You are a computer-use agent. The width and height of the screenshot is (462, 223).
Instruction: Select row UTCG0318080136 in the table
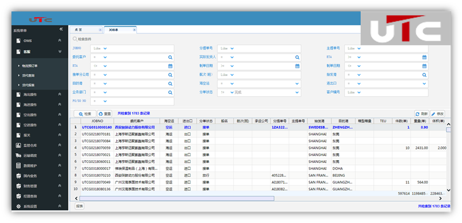coord(258,189)
